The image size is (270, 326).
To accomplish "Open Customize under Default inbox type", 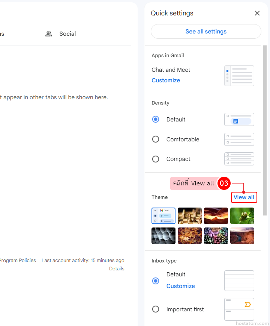I will (180, 286).
